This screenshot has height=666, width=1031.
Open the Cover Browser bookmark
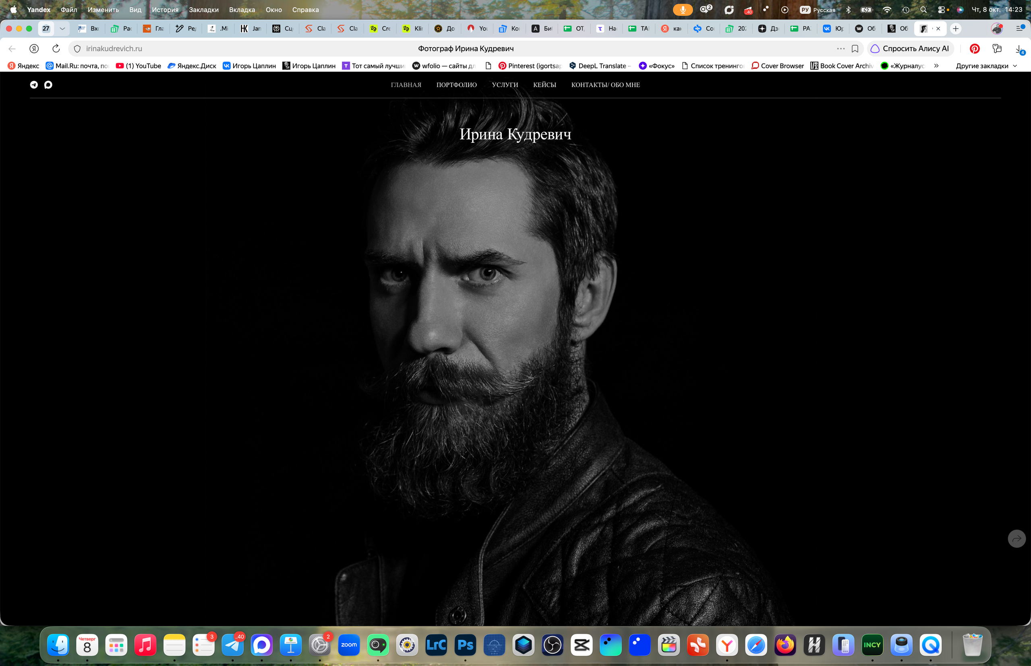pyautogui.click(x=777, y=66)
